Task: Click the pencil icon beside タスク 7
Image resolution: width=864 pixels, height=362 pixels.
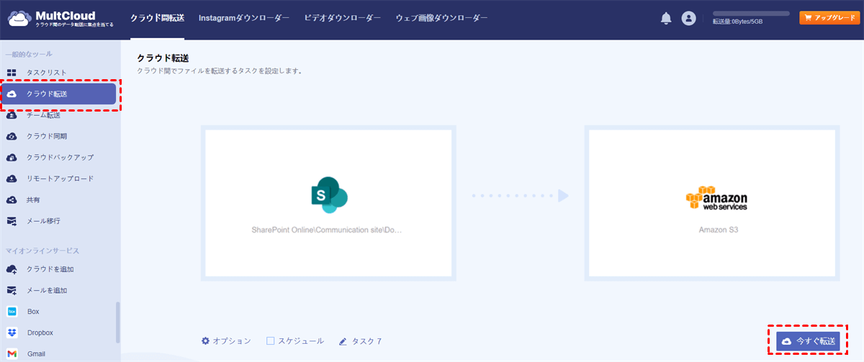Action: point(343,341)
